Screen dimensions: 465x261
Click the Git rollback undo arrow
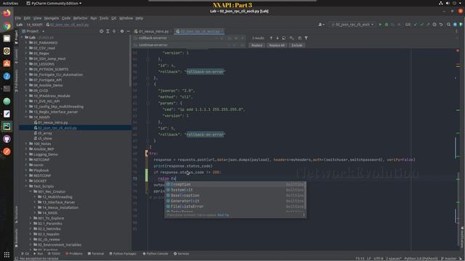[441, 25]
